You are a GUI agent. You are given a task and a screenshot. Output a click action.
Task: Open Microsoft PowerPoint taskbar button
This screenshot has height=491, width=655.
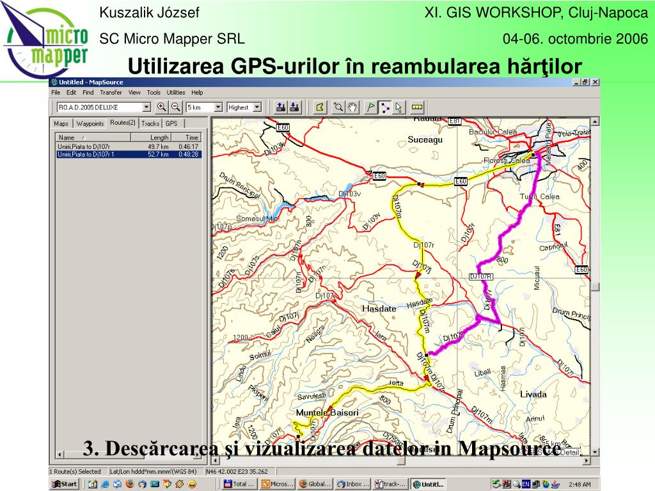(278, 484)
